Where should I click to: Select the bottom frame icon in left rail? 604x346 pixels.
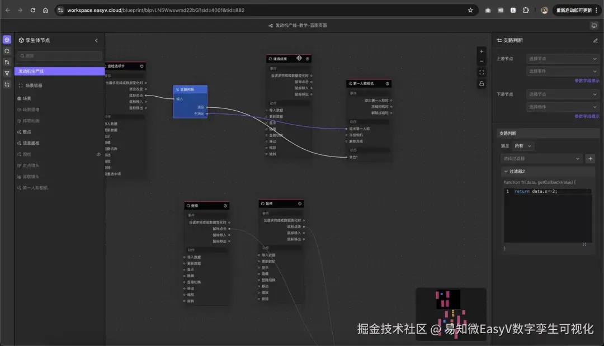7,84
